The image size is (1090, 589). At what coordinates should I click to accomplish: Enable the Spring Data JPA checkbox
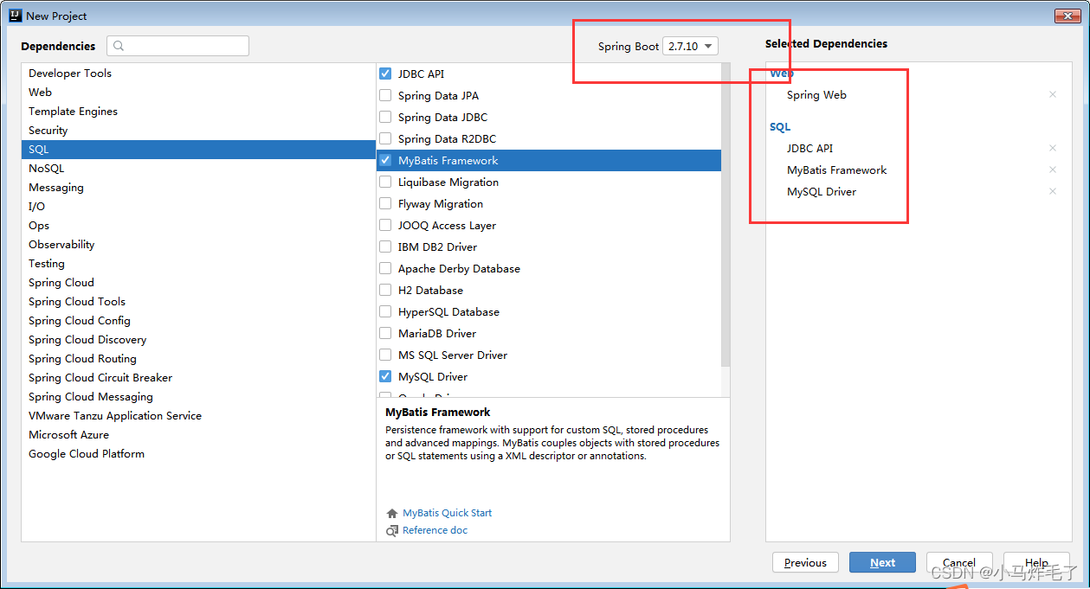(x=386, y=95)
